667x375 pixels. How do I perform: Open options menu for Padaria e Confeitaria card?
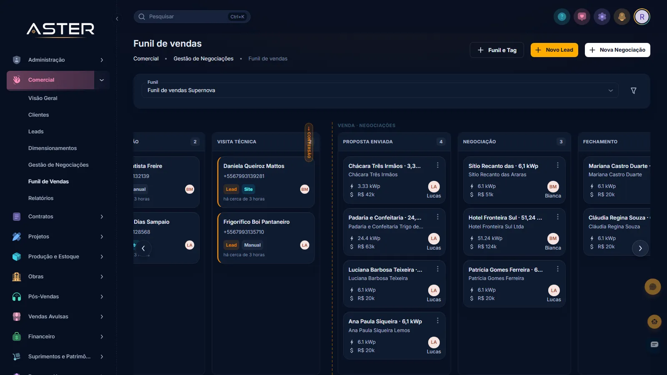point(438,217)
